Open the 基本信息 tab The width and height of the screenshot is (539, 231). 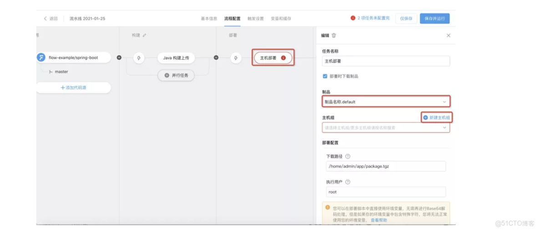(209, 19)
